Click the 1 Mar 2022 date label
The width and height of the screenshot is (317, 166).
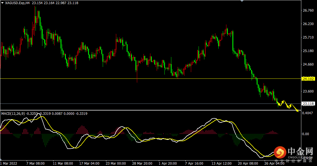(9, 163)
